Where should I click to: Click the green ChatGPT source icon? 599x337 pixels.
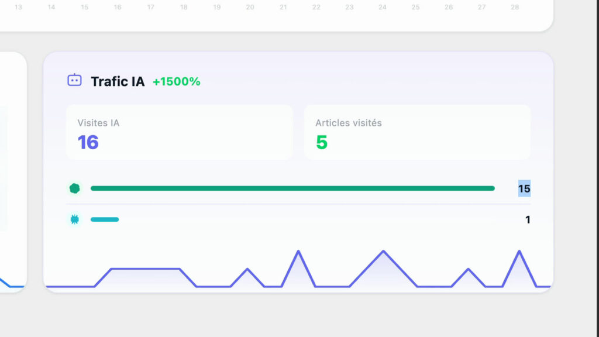74,188
